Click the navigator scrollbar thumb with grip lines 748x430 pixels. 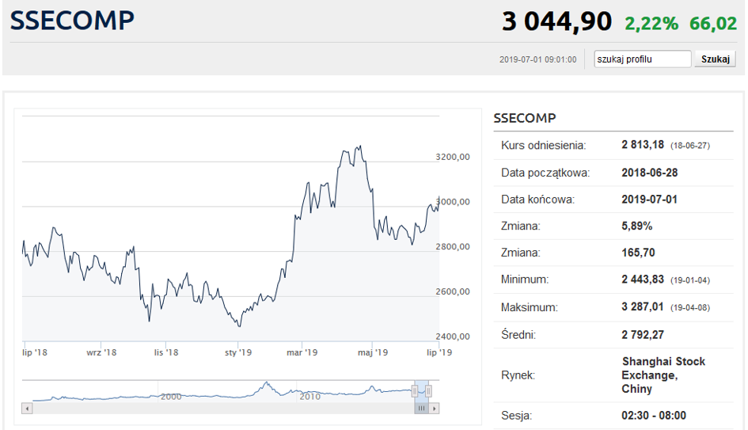click(421, 409)
